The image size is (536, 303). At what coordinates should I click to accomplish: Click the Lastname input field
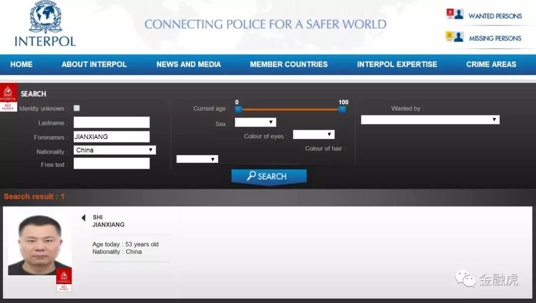click(x=112, y=122)
